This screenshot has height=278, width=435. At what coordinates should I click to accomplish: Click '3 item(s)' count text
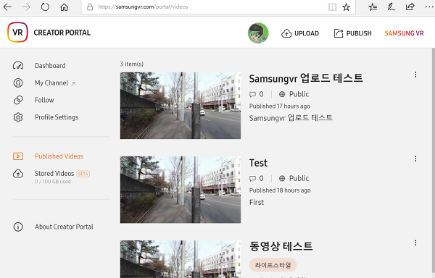132,64
